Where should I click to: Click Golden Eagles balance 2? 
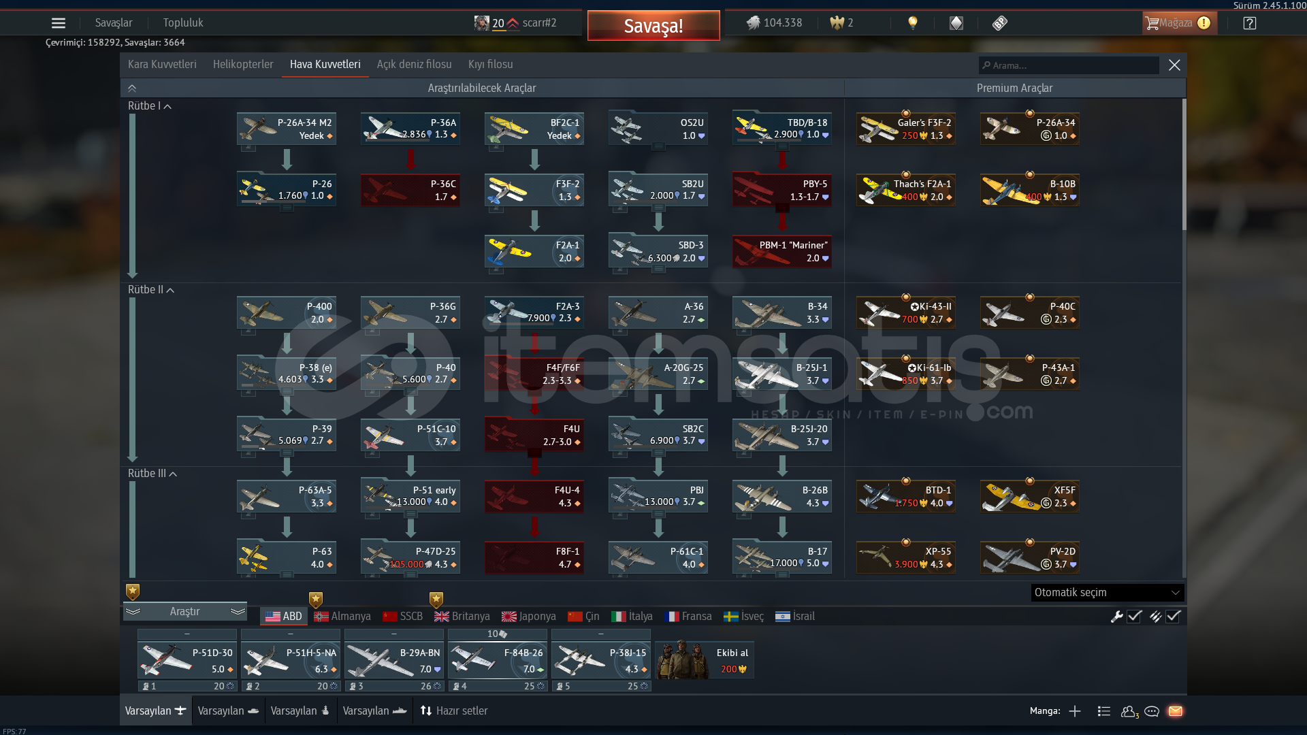[841, 23]
